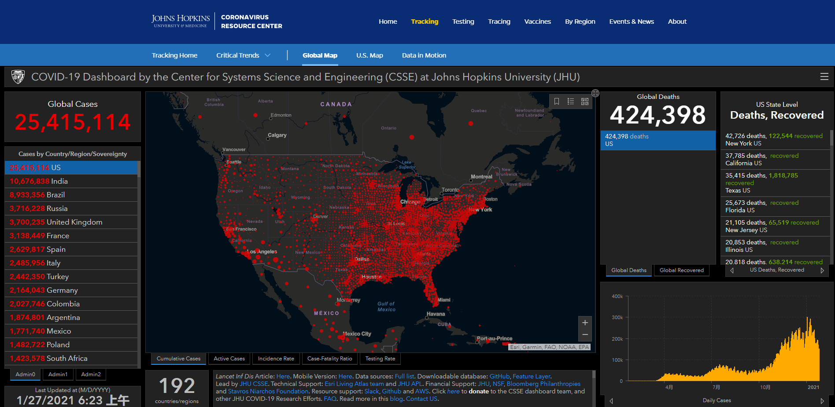Image resolution: width=835 pixels, height=407 pixels.
Task: Select the Admin0 tab
Action: coord(25,374)
